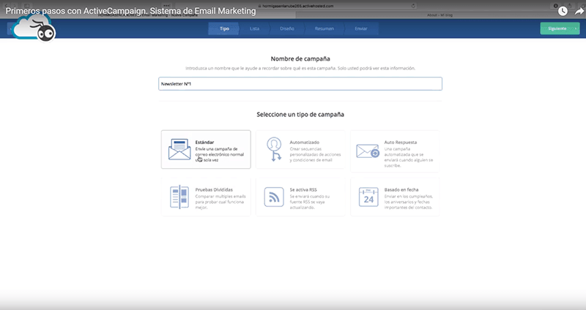Select the Auto Respuesta envelope icon
This screenshot has width=586, height=310.
click(x=368, y=151)
